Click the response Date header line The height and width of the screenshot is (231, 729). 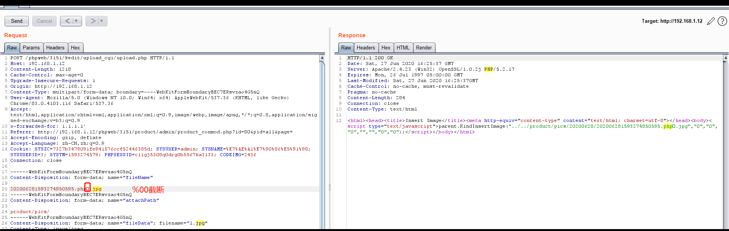point(401,63)
